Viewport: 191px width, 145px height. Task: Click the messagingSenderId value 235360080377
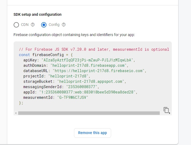click(82, 87)
